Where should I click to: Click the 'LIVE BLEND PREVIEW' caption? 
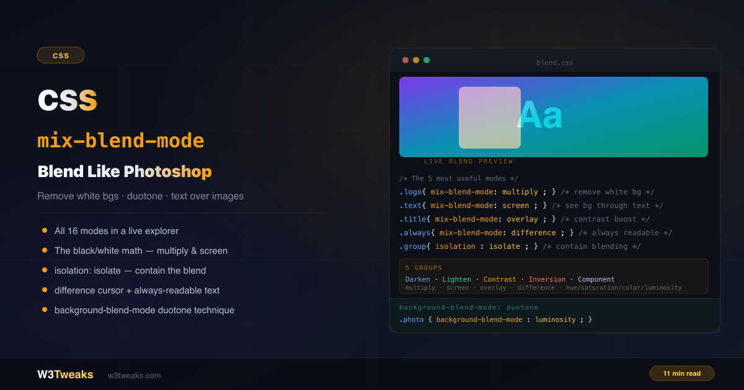[x=469, y=162]
